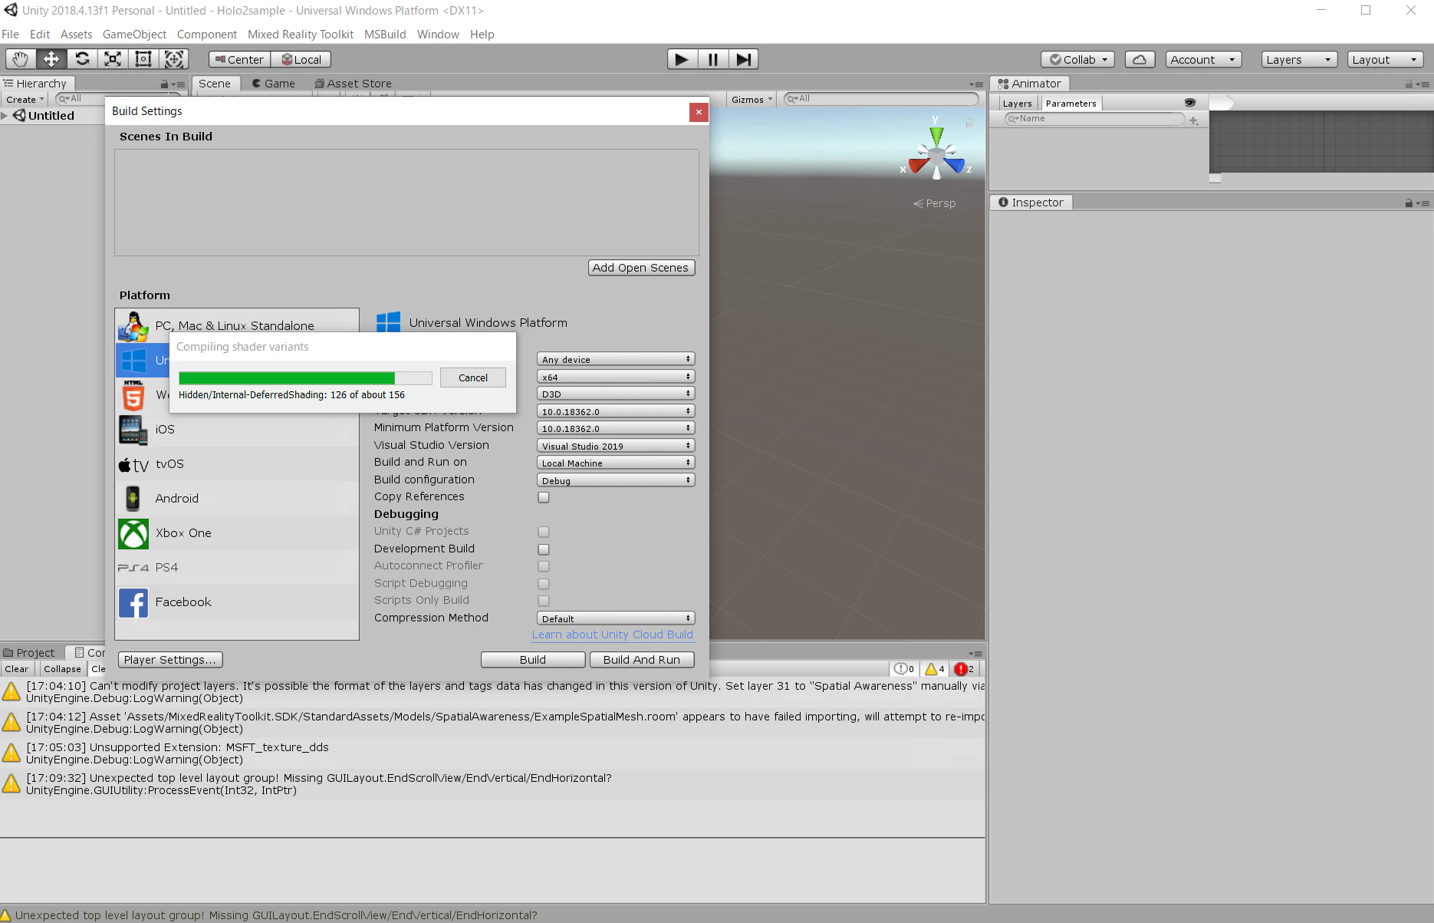Step one frame forward
This screenshot has height=923, width=1434.
click(x=743, y=59)
